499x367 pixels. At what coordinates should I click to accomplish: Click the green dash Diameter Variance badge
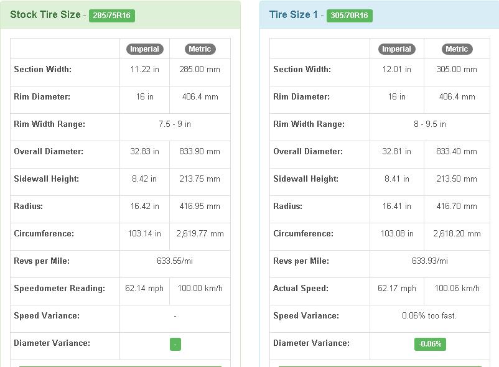pos(175,344)
